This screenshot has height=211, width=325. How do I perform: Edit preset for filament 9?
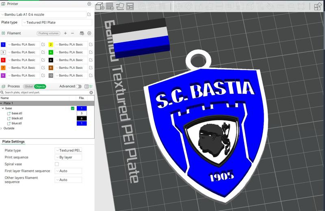click(x=43, y=75)
